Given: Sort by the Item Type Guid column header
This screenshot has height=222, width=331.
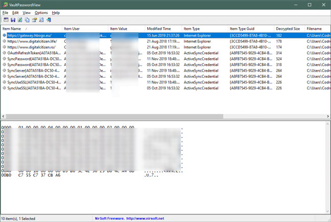Looking at the screenshot, I should tap(251, 29).
